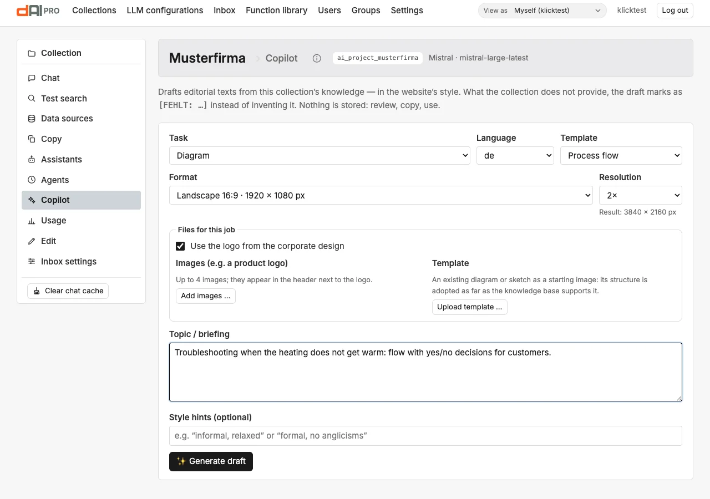Click the Copilot breadcrumb heading

(x=282, y=58)
